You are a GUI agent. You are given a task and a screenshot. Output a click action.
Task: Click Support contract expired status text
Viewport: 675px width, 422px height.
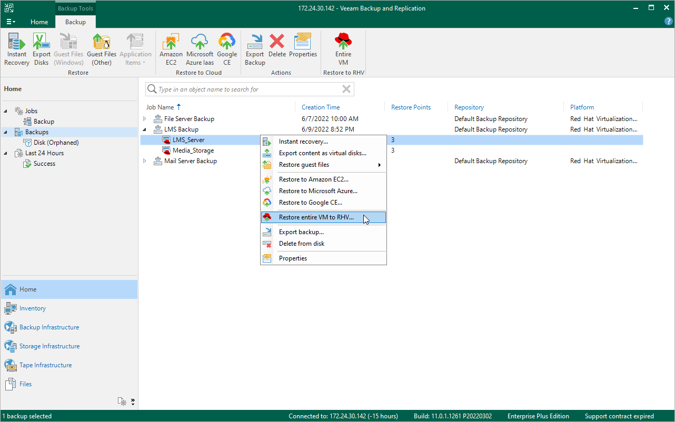pos(619,416)
